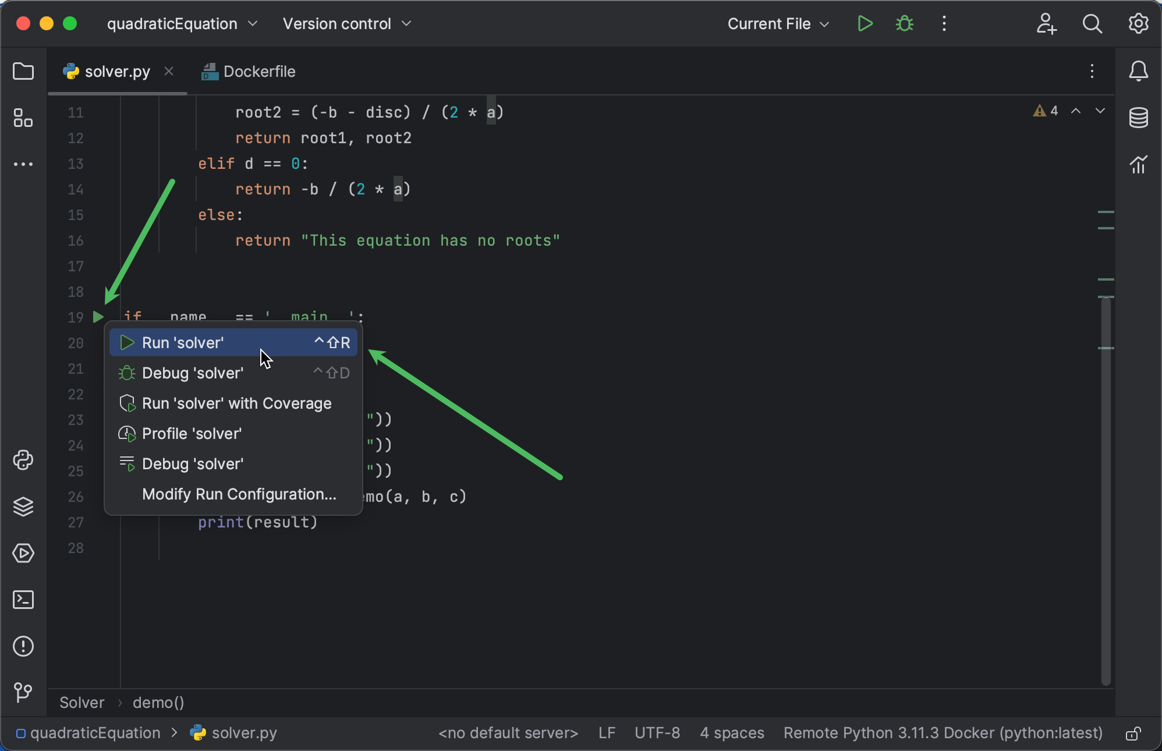
Task: Start debugging with the bug icon
Action: click(x=904, y=23)
